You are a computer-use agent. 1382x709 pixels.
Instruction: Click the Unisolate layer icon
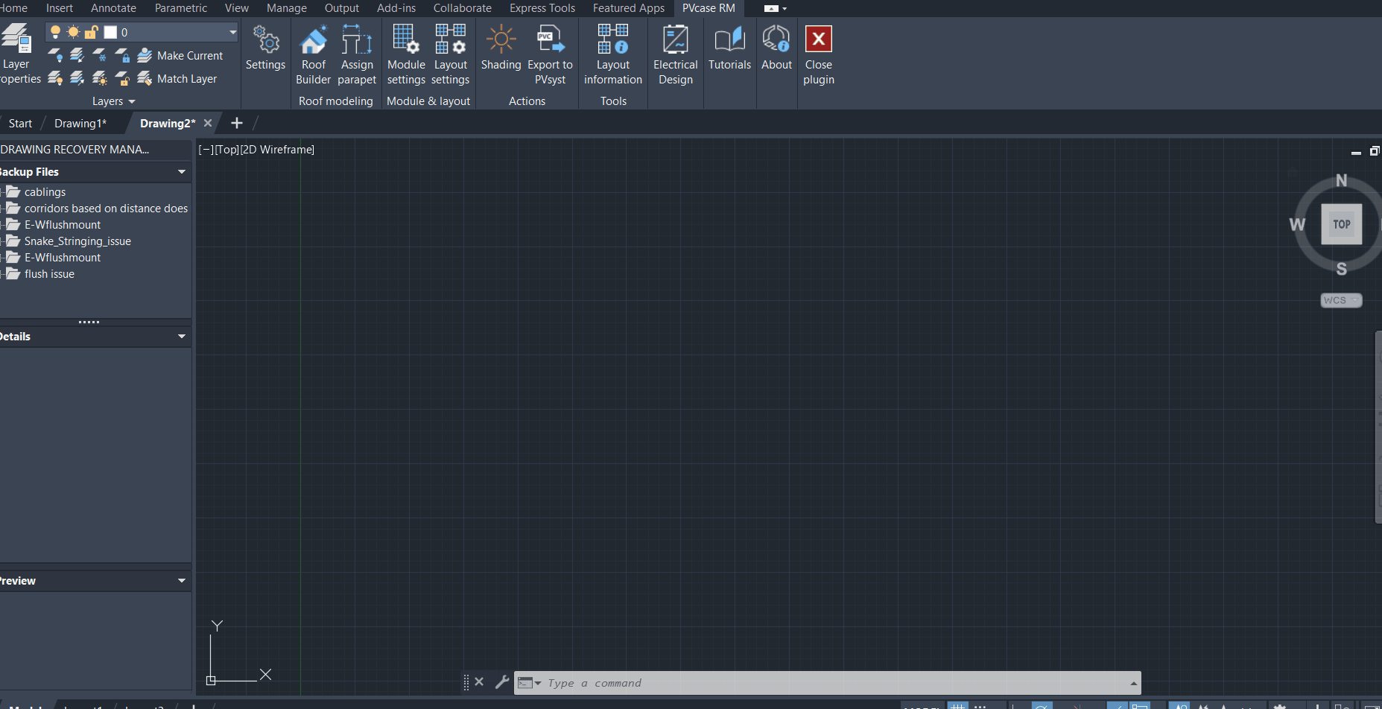pos(77,78)
